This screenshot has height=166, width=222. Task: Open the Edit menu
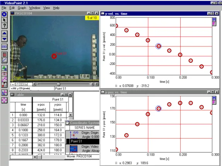12,8
